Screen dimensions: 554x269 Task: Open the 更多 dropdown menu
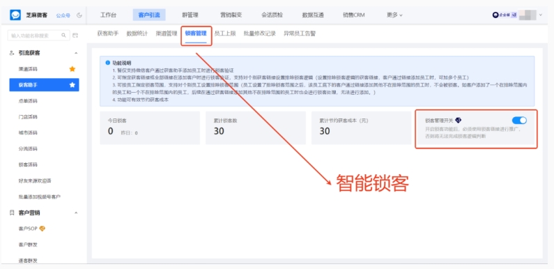[x=394, y=15]
